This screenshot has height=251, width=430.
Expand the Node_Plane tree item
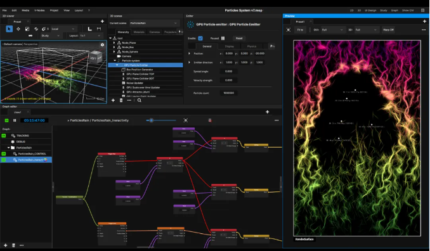114,42
